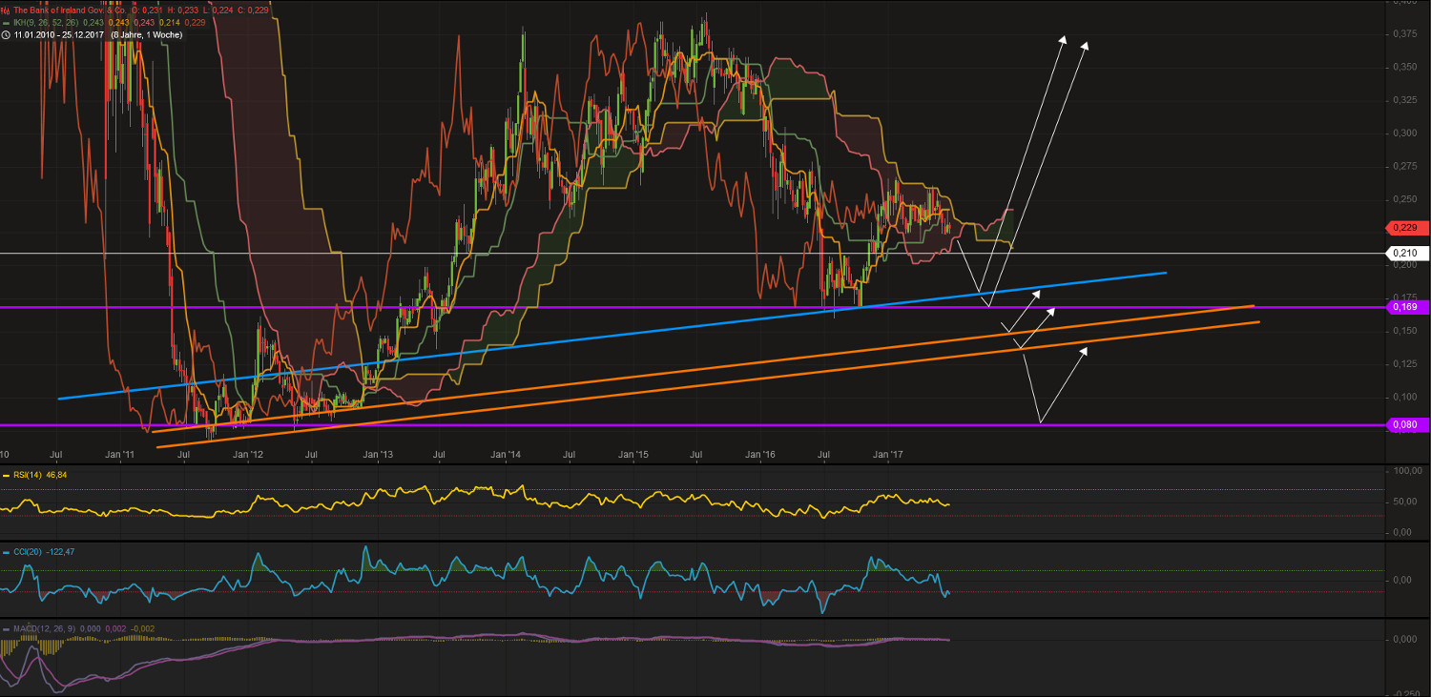Click the 11.01.2010 - 25.12.2017 date range
Image resolution: width=1431 pixels, height=697 pixels.
click(58, 34)
